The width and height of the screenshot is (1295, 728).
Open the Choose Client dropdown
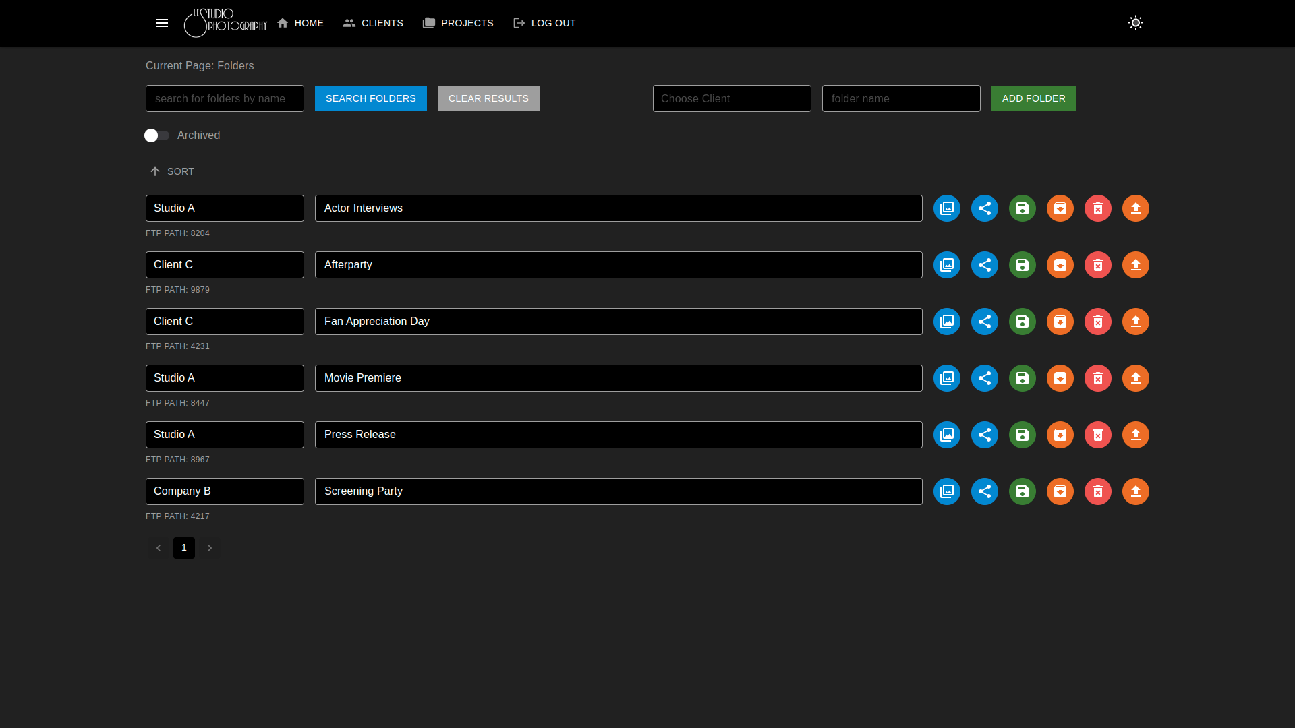731,98
